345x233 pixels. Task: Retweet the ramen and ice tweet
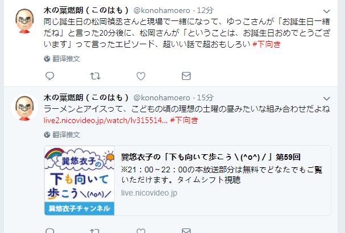[x=95, y=231]
